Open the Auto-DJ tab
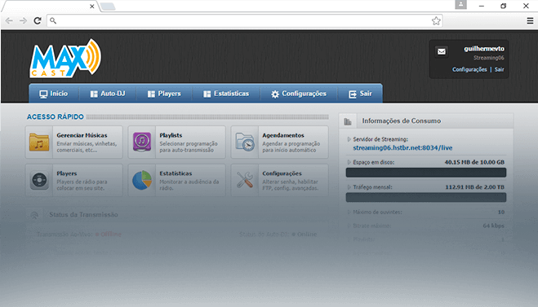 coord(108,94)
